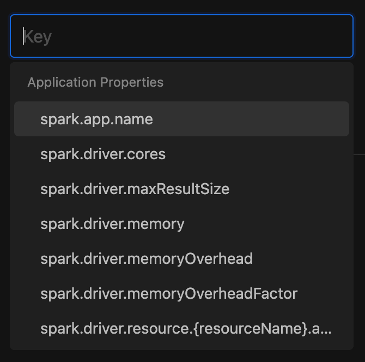Pick spark.driver.maxResultSize from the dropdown list
365x362 pixels.
pos(181,189)
